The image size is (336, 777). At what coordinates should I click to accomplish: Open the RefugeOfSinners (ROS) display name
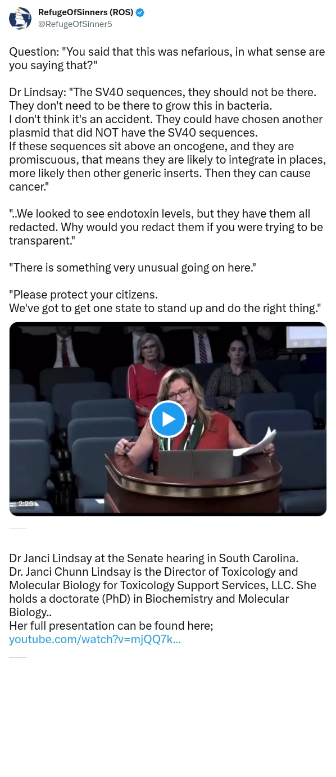86,12
